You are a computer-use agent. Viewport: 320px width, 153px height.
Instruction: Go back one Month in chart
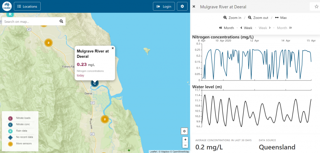coord(227,28)
